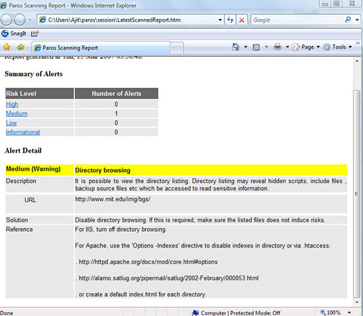Click the vertical scrollbar up arrow
The height and width of the screenshot is (316, 363).
pyautogui.click(x=357, y=61)
